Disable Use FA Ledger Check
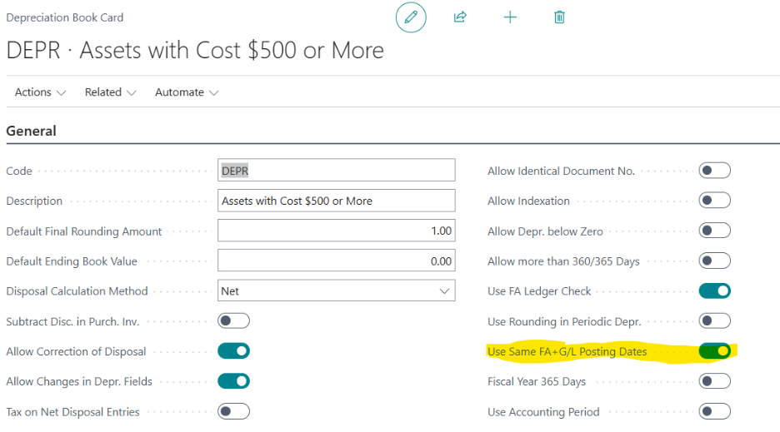 click(x=714, y=291)
